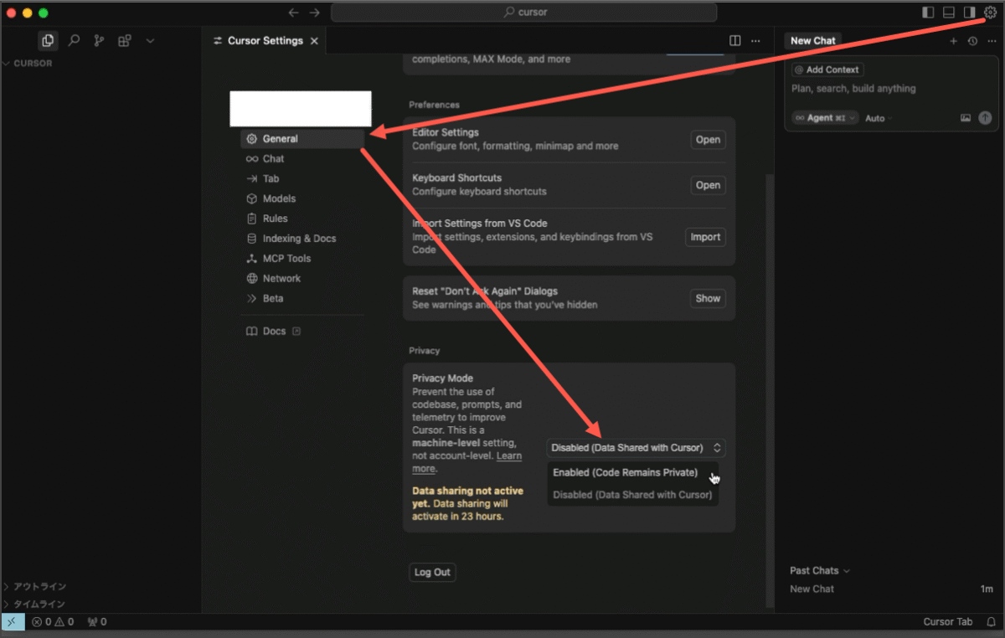Open the Source Control branch icon

point(99,40)
